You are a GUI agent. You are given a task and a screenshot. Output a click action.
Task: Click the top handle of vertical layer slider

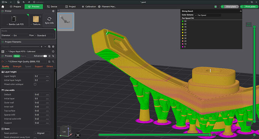pyautogui.click(x=254, y=27)
